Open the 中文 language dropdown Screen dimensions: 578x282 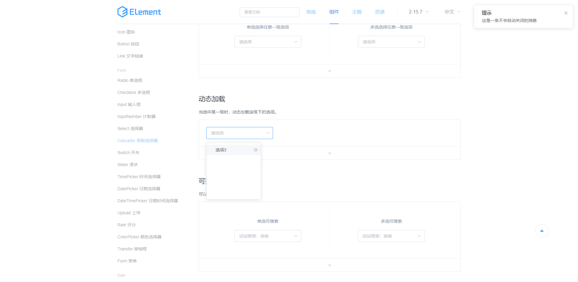452,12
